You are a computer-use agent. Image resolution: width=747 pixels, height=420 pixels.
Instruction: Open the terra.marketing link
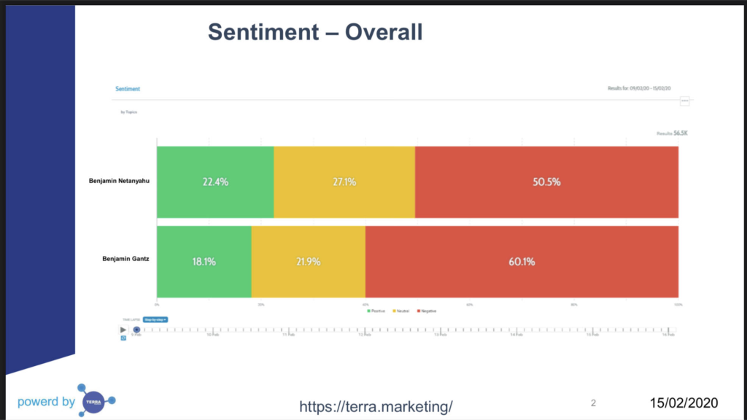pyautogui.click(x=376, y=406)
